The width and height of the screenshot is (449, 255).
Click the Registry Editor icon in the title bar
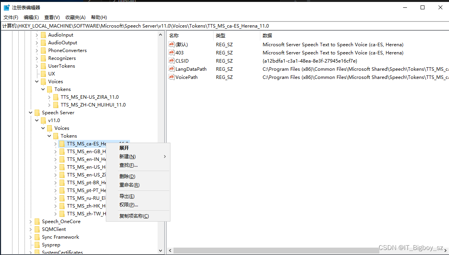click(x=6, y=7)
